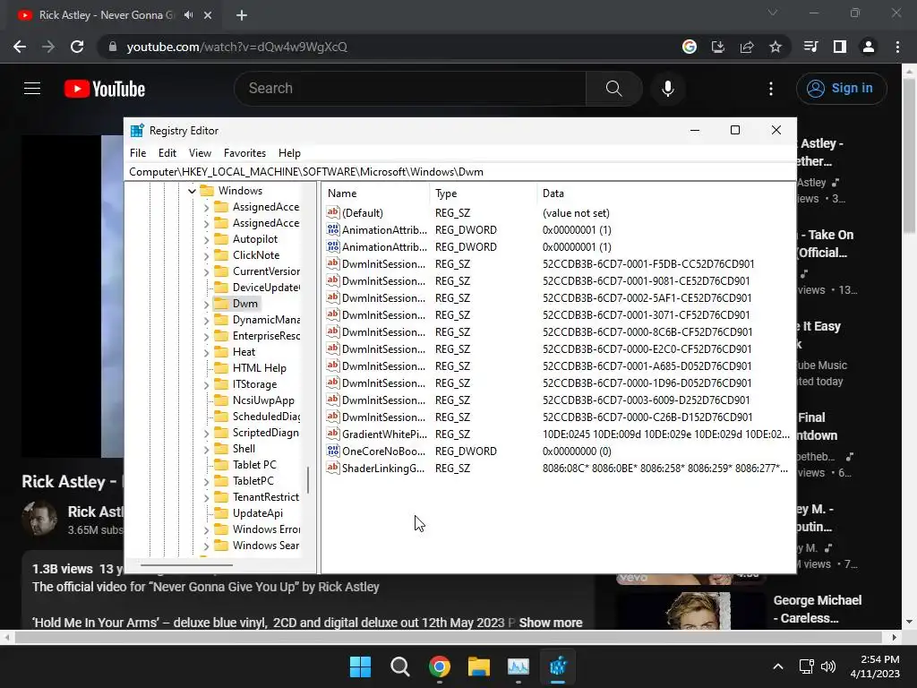Click the Chrome forward arrow
Screen dimensions: 917x688
[48, 47]
